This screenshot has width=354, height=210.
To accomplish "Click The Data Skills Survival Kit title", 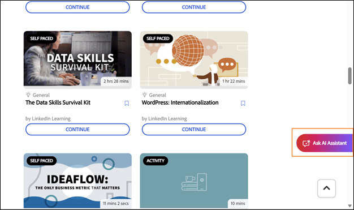I will [58, 102].
